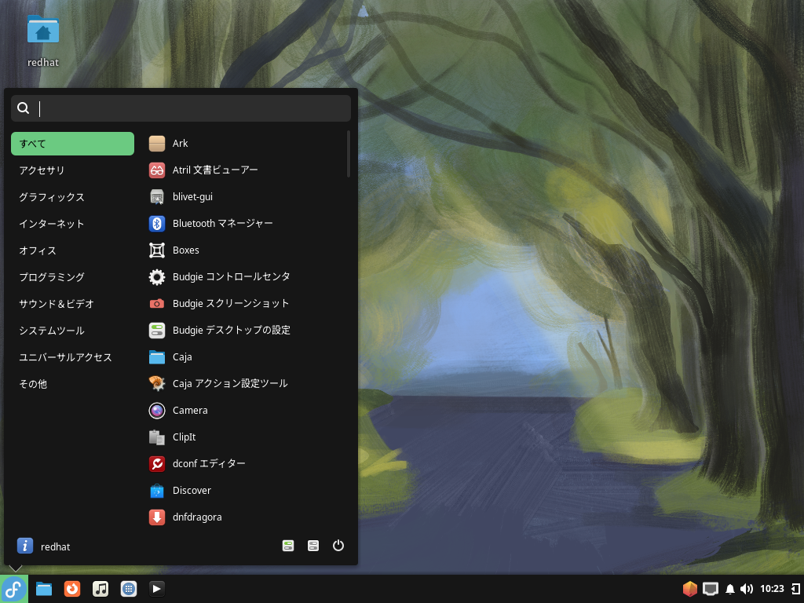This screenshot has height=603, width=804.
Task: Click the volume speaker icon
Action: pyautogui.click(x=747, y=589)
